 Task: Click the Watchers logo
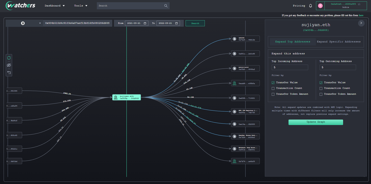pyautogui.click(x=20, y=6)
